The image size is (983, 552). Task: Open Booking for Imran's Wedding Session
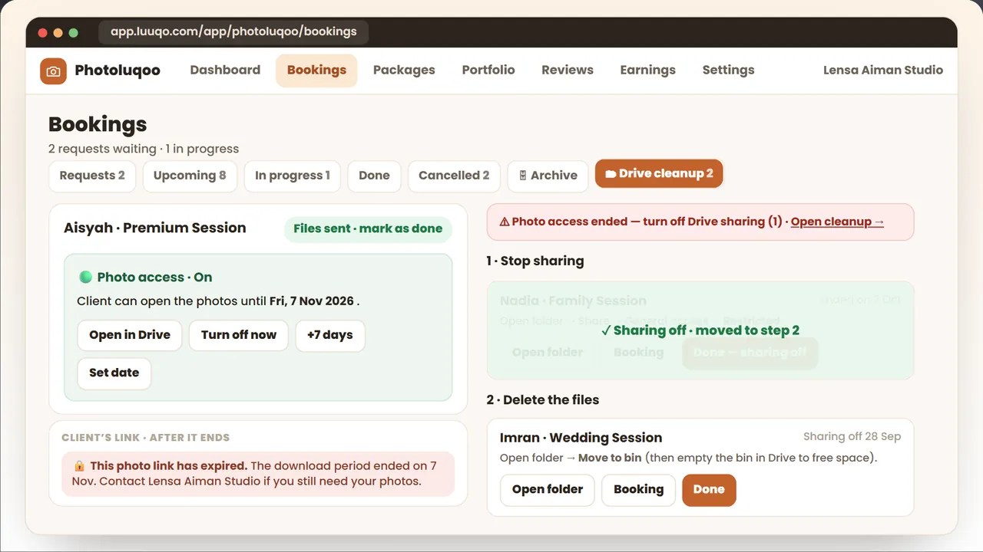point(639,490)
